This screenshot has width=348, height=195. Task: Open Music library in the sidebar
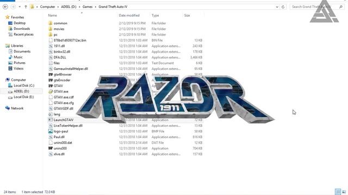click(x=18, y=57)
